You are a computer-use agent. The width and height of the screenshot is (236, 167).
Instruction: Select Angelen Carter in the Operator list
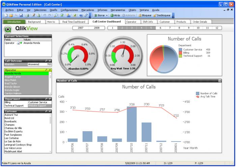click(13, 76)
